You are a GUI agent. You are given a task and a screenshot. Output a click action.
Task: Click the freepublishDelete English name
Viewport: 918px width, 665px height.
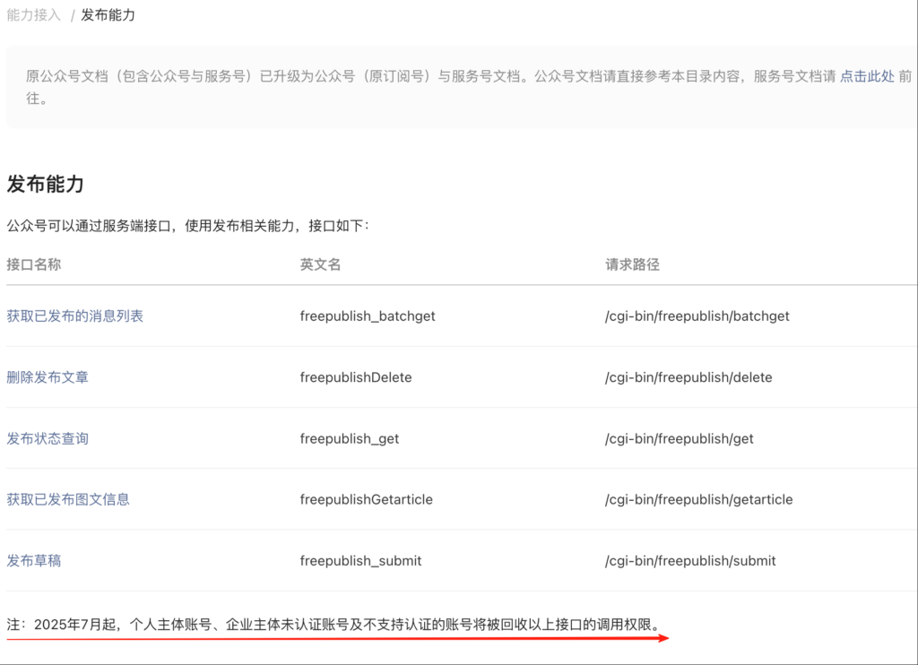click(356, 377)
